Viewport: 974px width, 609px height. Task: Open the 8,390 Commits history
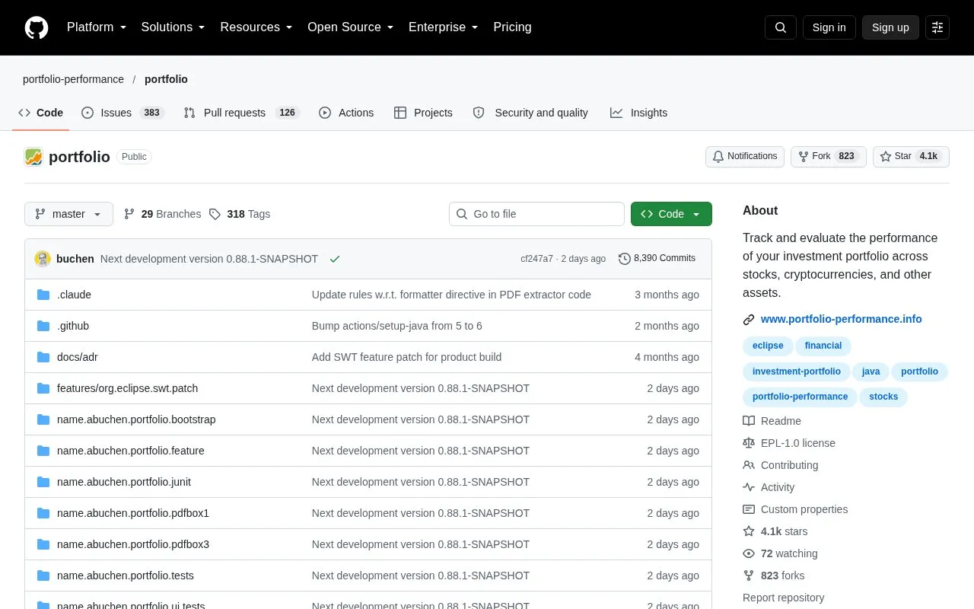pyautogui.click(x=657, y=259)
